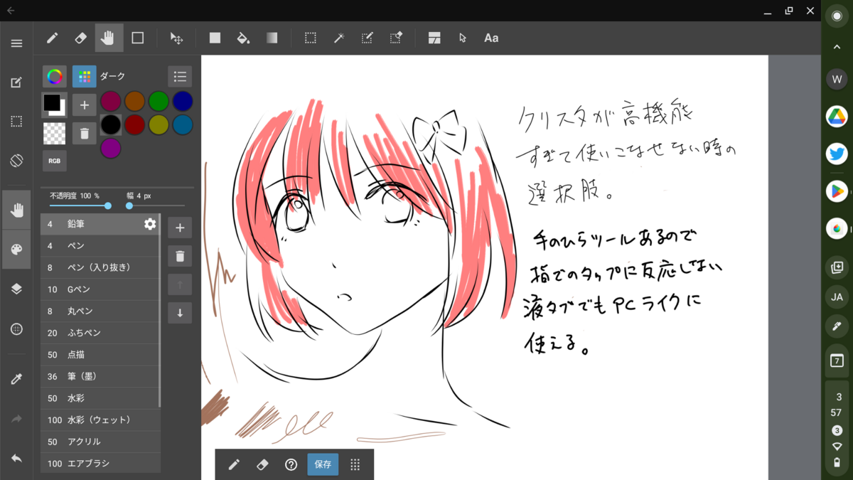853x480 pixels.
Task: Select the panel divide tool
Action: [434, 38]
